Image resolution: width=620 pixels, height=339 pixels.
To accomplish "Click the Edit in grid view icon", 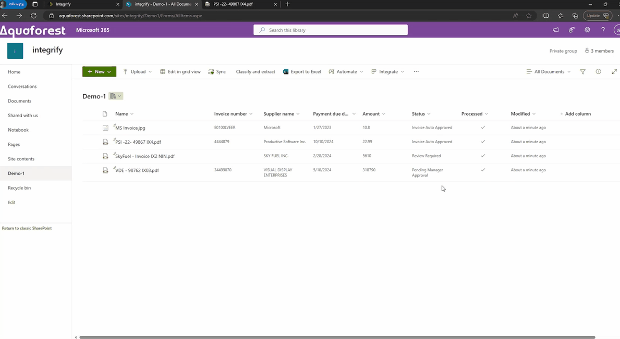I will pos(163,72).
